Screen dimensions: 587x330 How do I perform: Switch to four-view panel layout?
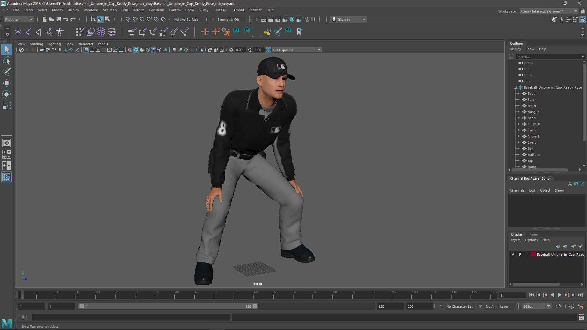pos(7,154)
